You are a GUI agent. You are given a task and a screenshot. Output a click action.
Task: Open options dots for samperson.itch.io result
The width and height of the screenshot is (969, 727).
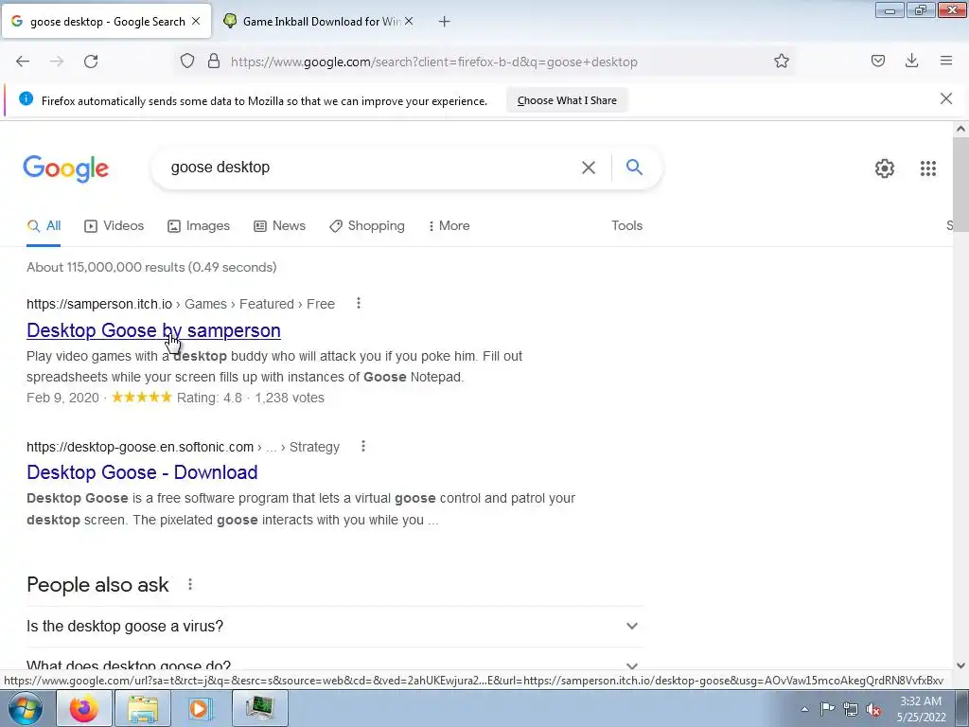tap(359, 303)
